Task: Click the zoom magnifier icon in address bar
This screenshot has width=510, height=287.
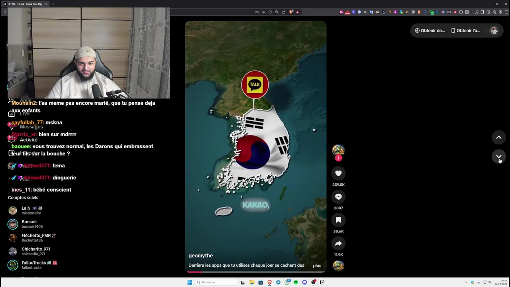Action: click(x=277, y=12)
